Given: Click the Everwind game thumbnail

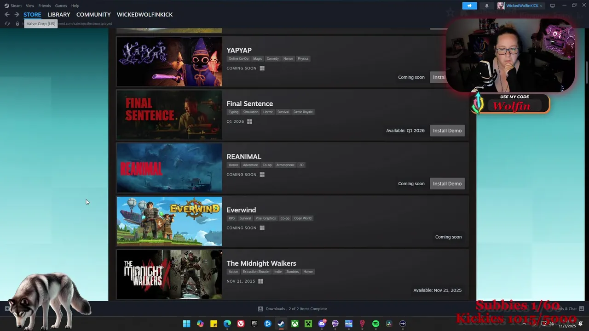Looking at the screenshot, I should (169, 221).
